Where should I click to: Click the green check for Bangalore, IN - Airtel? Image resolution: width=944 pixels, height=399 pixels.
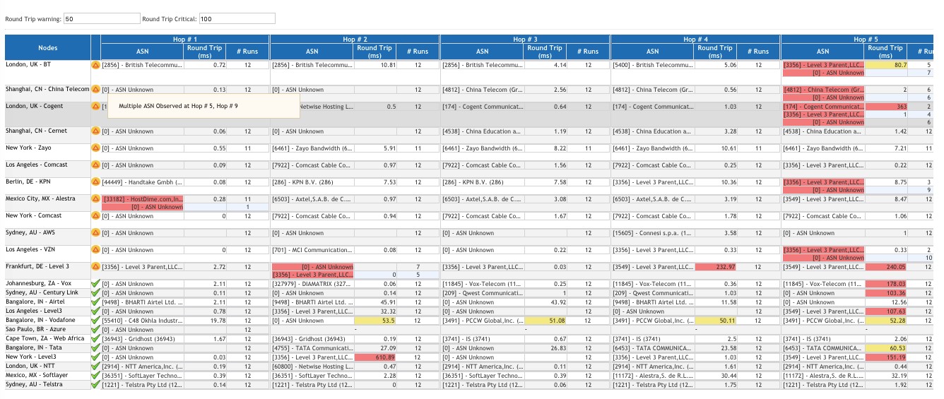point(95,302)
